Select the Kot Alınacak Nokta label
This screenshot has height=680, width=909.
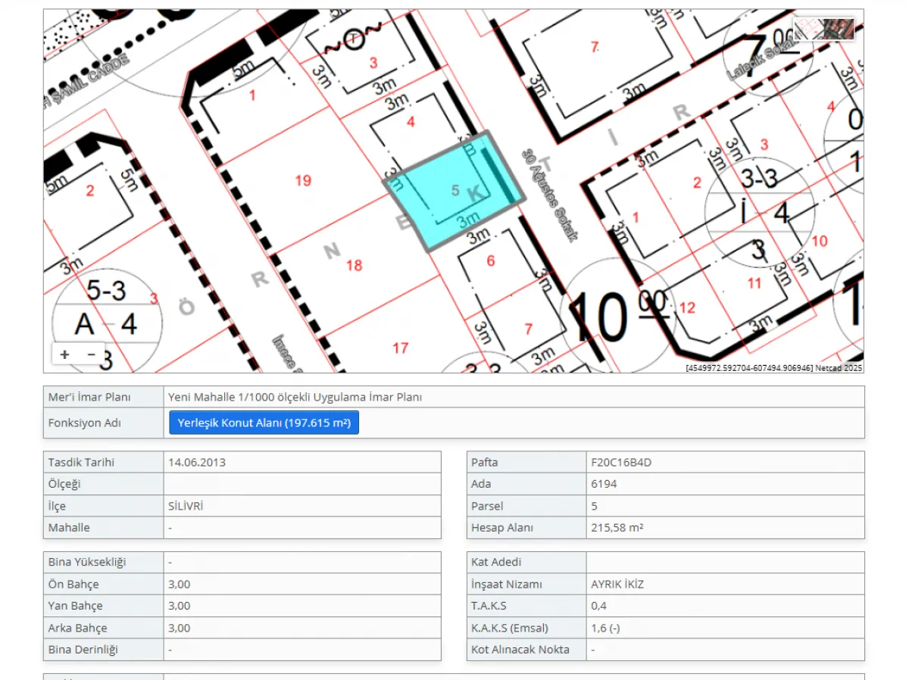tap(520, 650)
